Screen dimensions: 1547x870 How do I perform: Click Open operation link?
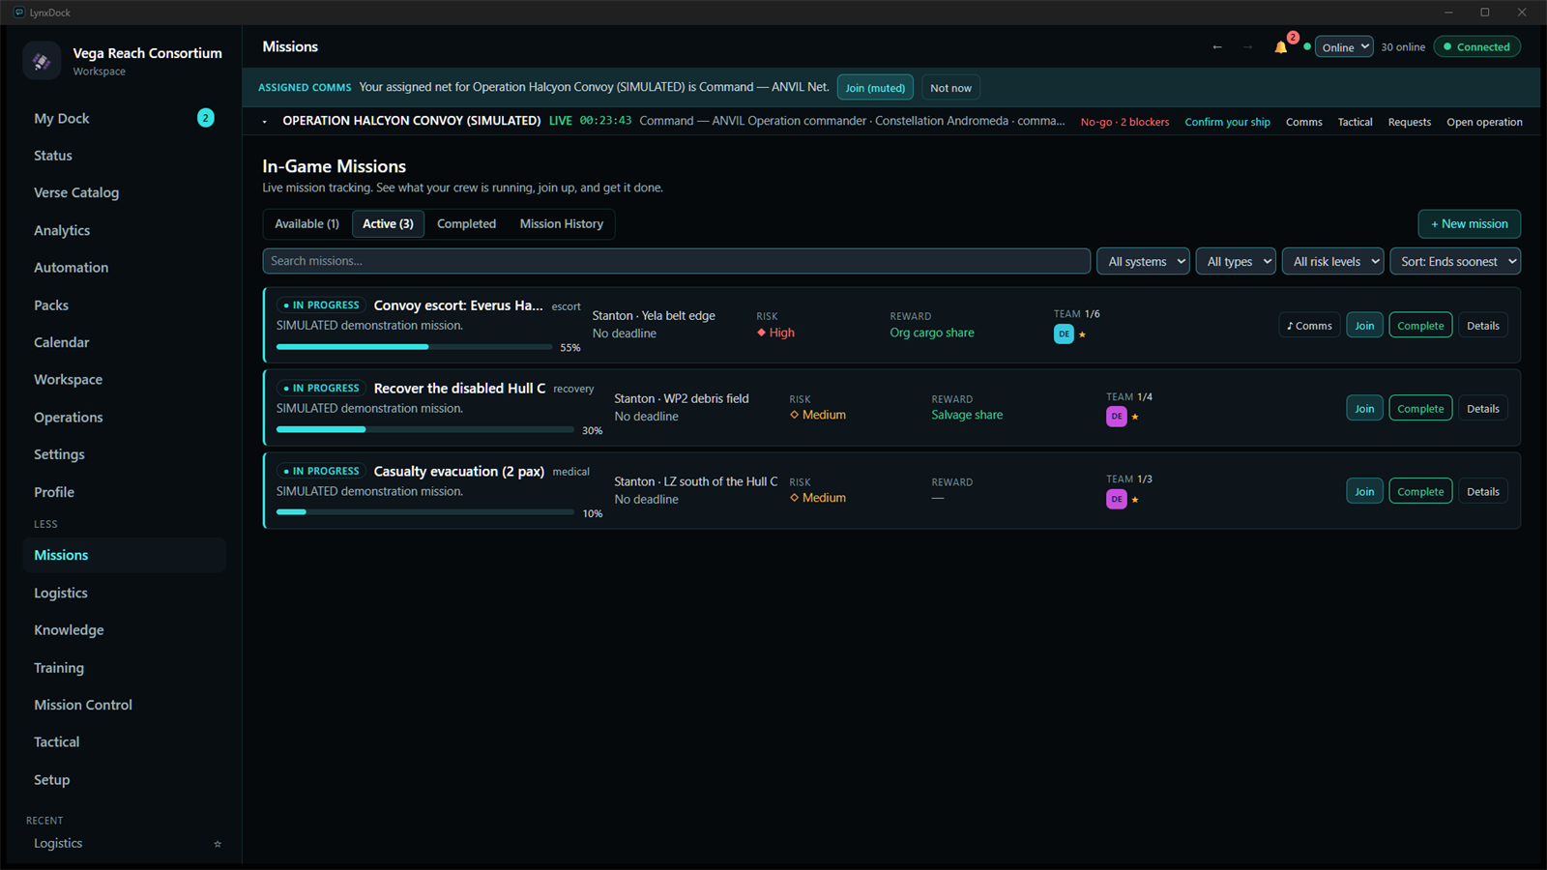(1484, 122)
